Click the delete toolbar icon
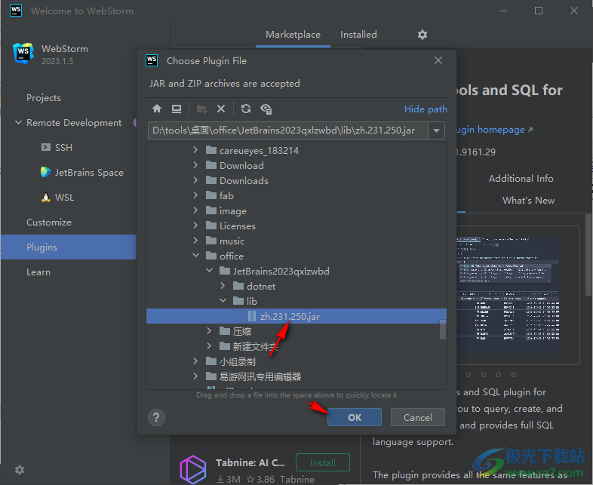Screen dimensions: 593x485 221,109
